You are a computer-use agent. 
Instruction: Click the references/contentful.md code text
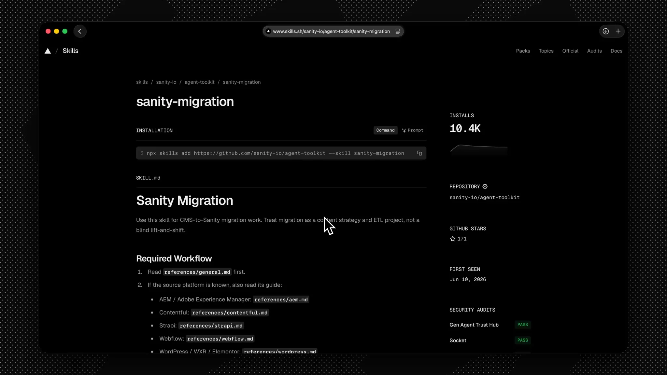pos(230,312)
